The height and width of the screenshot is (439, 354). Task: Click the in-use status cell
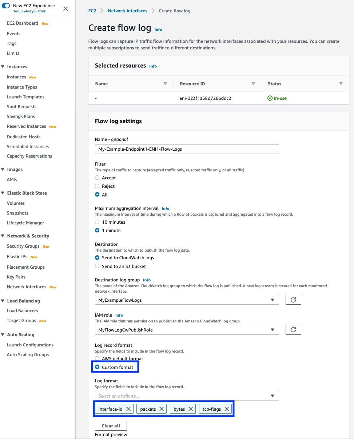click(277, 98)
